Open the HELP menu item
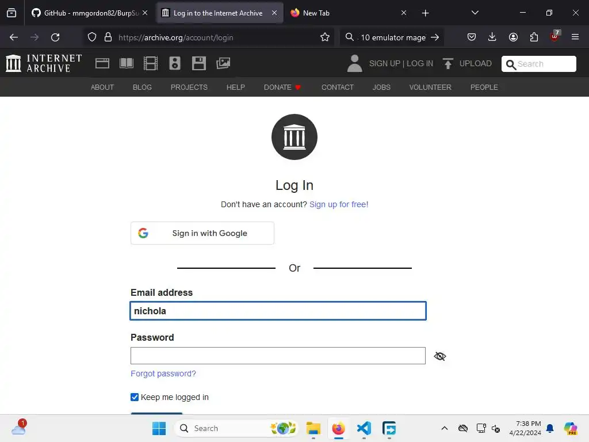589x442 pixels. pyautogui.click(x=235, y=87)
